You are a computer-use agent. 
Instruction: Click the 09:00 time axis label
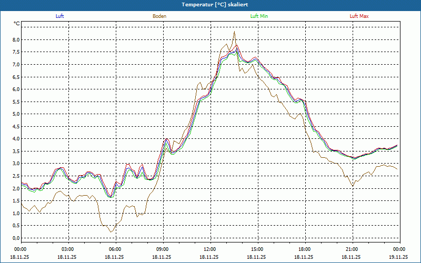click(x=162, y=249)
